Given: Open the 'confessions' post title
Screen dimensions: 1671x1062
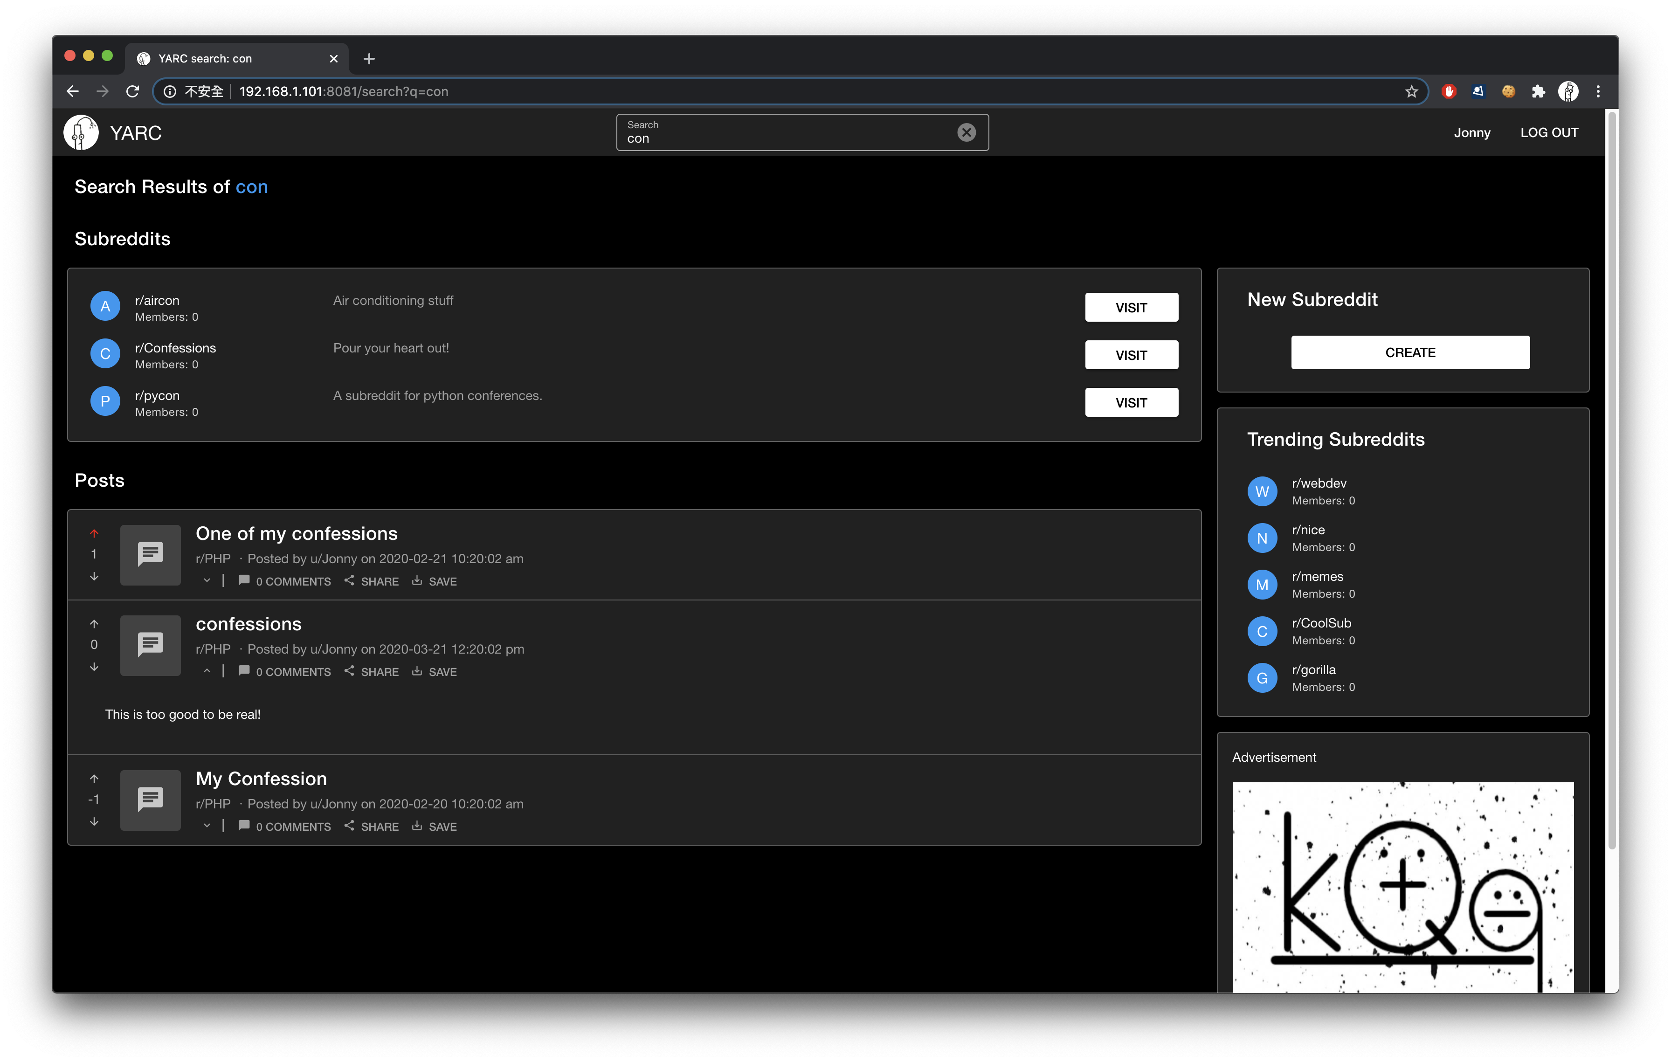Looking at the screenshot, I should click(x=249, y=624).
